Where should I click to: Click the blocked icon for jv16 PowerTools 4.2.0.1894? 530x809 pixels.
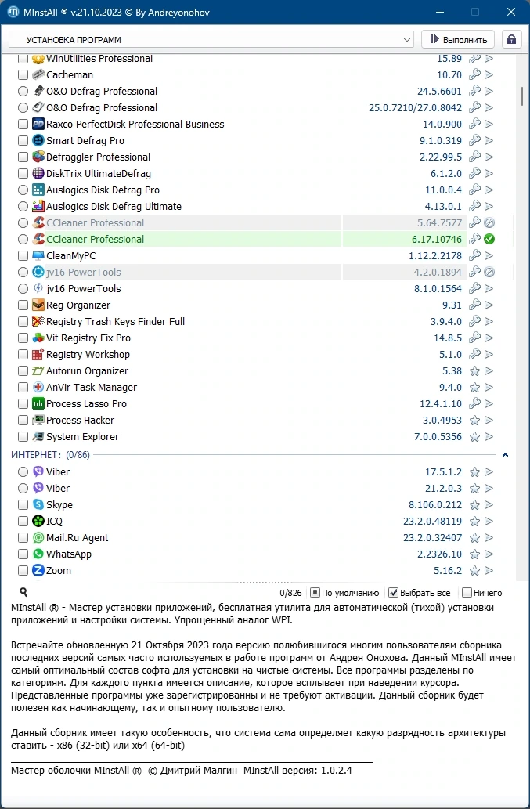point(489,272)
